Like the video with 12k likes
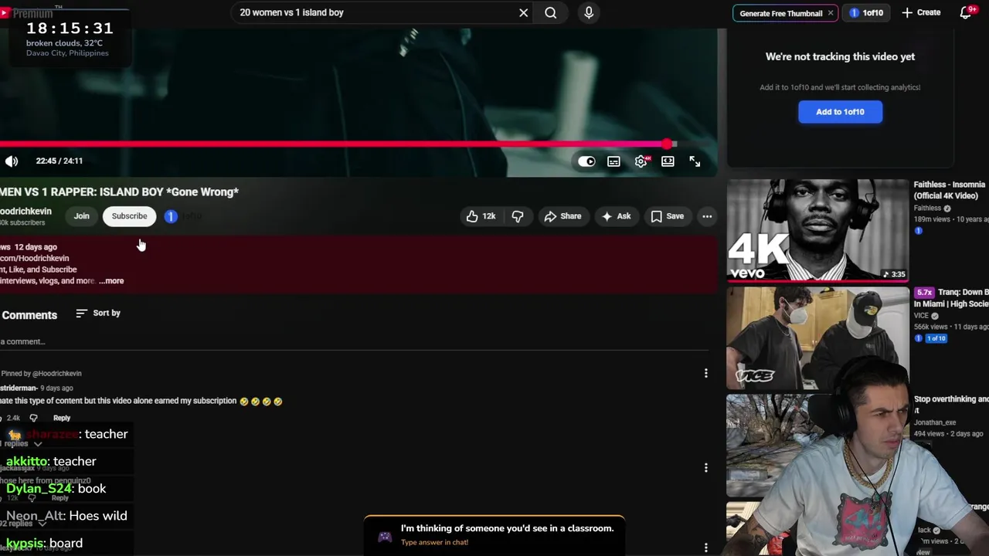 coord(481,216)
